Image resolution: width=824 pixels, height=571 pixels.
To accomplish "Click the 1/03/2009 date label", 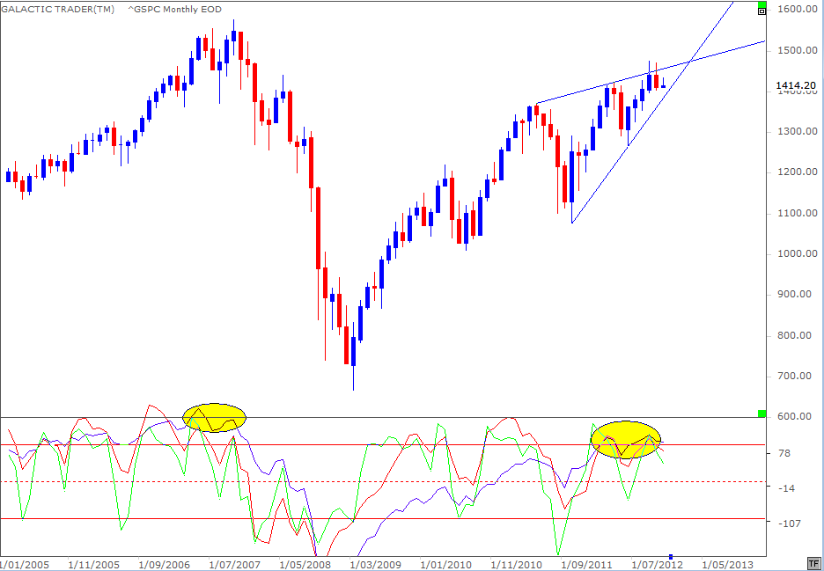I will pyautogui.click(x=376, y=565).
